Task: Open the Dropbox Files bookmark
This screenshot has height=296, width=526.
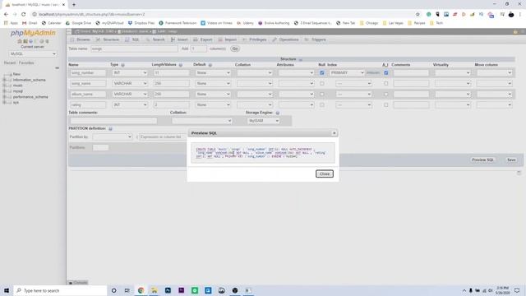Action: [141, 23]
